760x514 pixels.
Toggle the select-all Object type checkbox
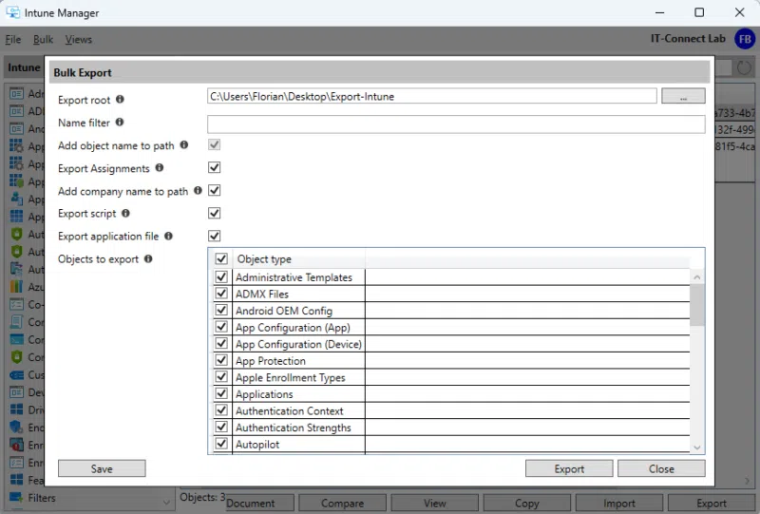point(221,259)
